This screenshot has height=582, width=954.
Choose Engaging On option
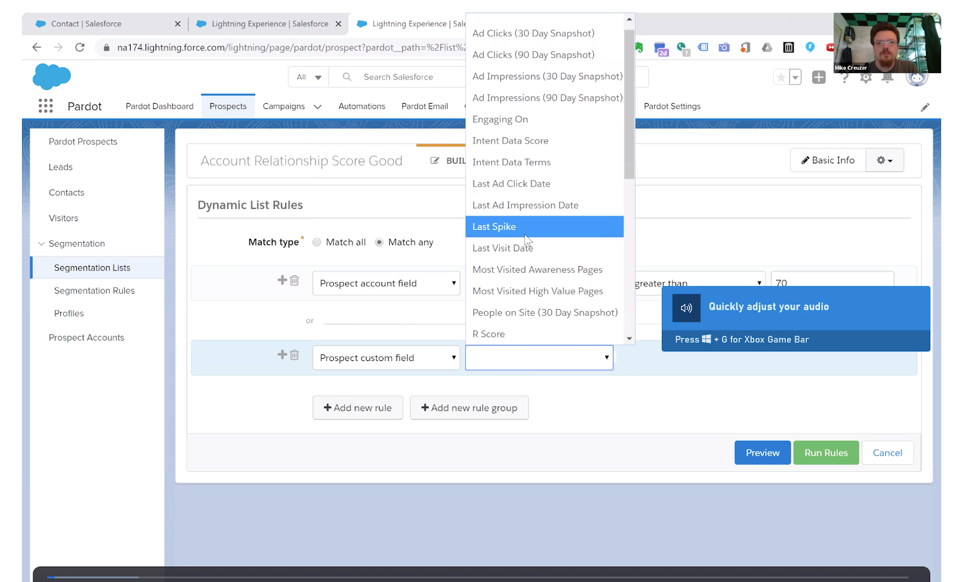pyautogui.click(x=544, y=119)
